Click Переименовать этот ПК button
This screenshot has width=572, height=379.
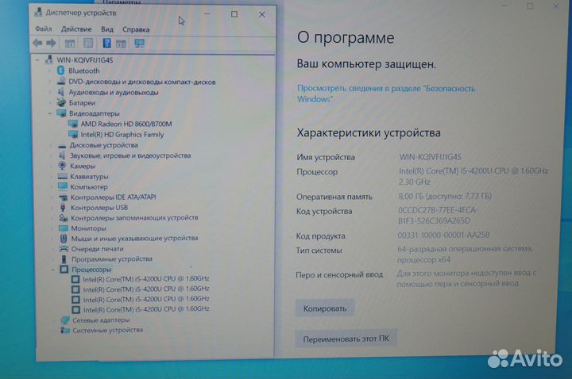[346, 339]
